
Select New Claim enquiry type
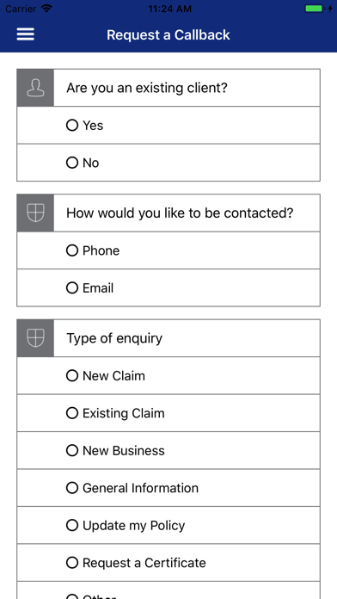coord(168,375)
